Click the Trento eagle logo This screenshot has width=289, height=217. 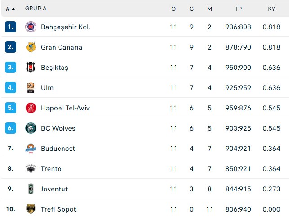tap(31, 169)
